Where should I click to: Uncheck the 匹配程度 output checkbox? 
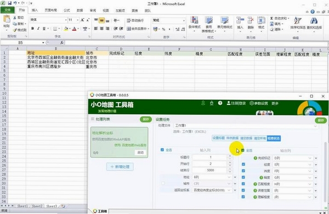click(x=243, y=184)
